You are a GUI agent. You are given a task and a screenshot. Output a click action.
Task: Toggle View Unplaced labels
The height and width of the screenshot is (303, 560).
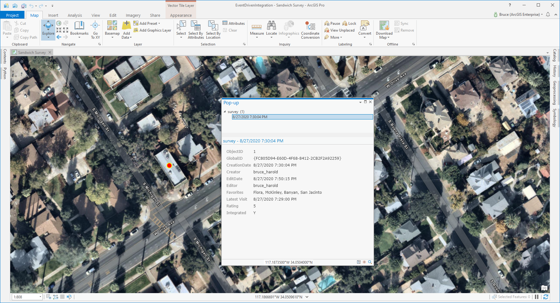point(339,30)
